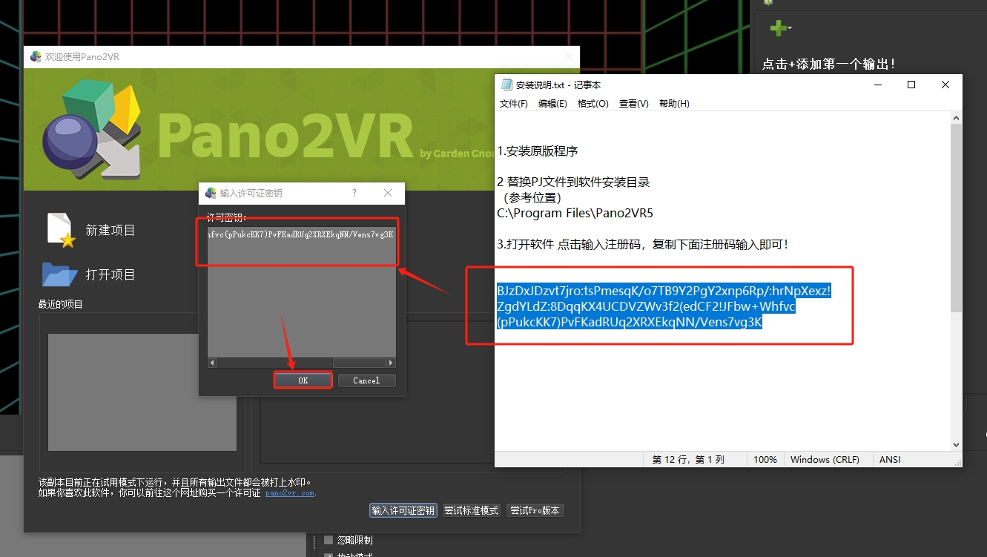Open the 格式(O) menu in Notepad
Screen dimensions: 987x557
click(593, 104)
